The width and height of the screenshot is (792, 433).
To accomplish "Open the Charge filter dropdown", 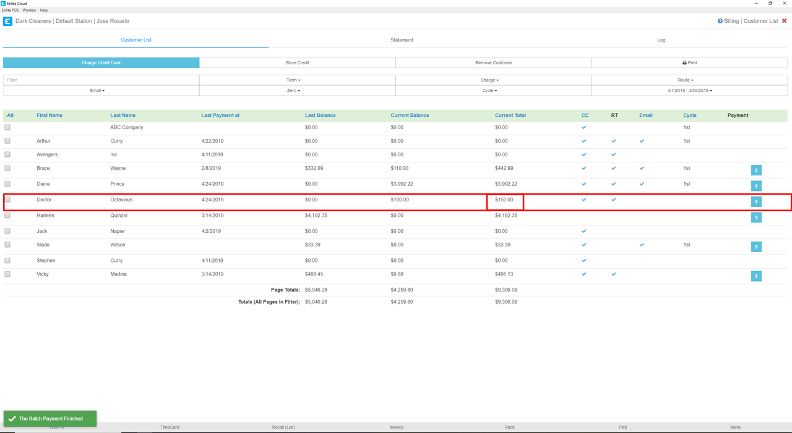I will coord(493,80).
